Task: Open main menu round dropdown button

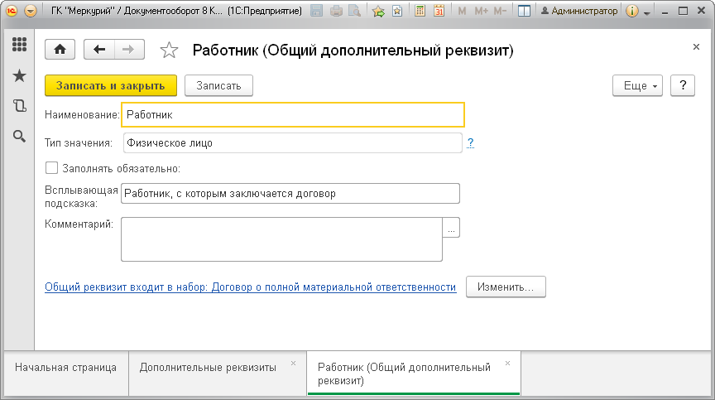Action: [30, 11]
